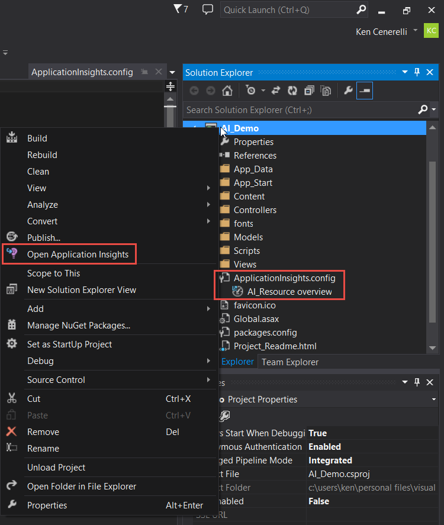Toggle auto-hide pin on Properties panel

(417, 382)
